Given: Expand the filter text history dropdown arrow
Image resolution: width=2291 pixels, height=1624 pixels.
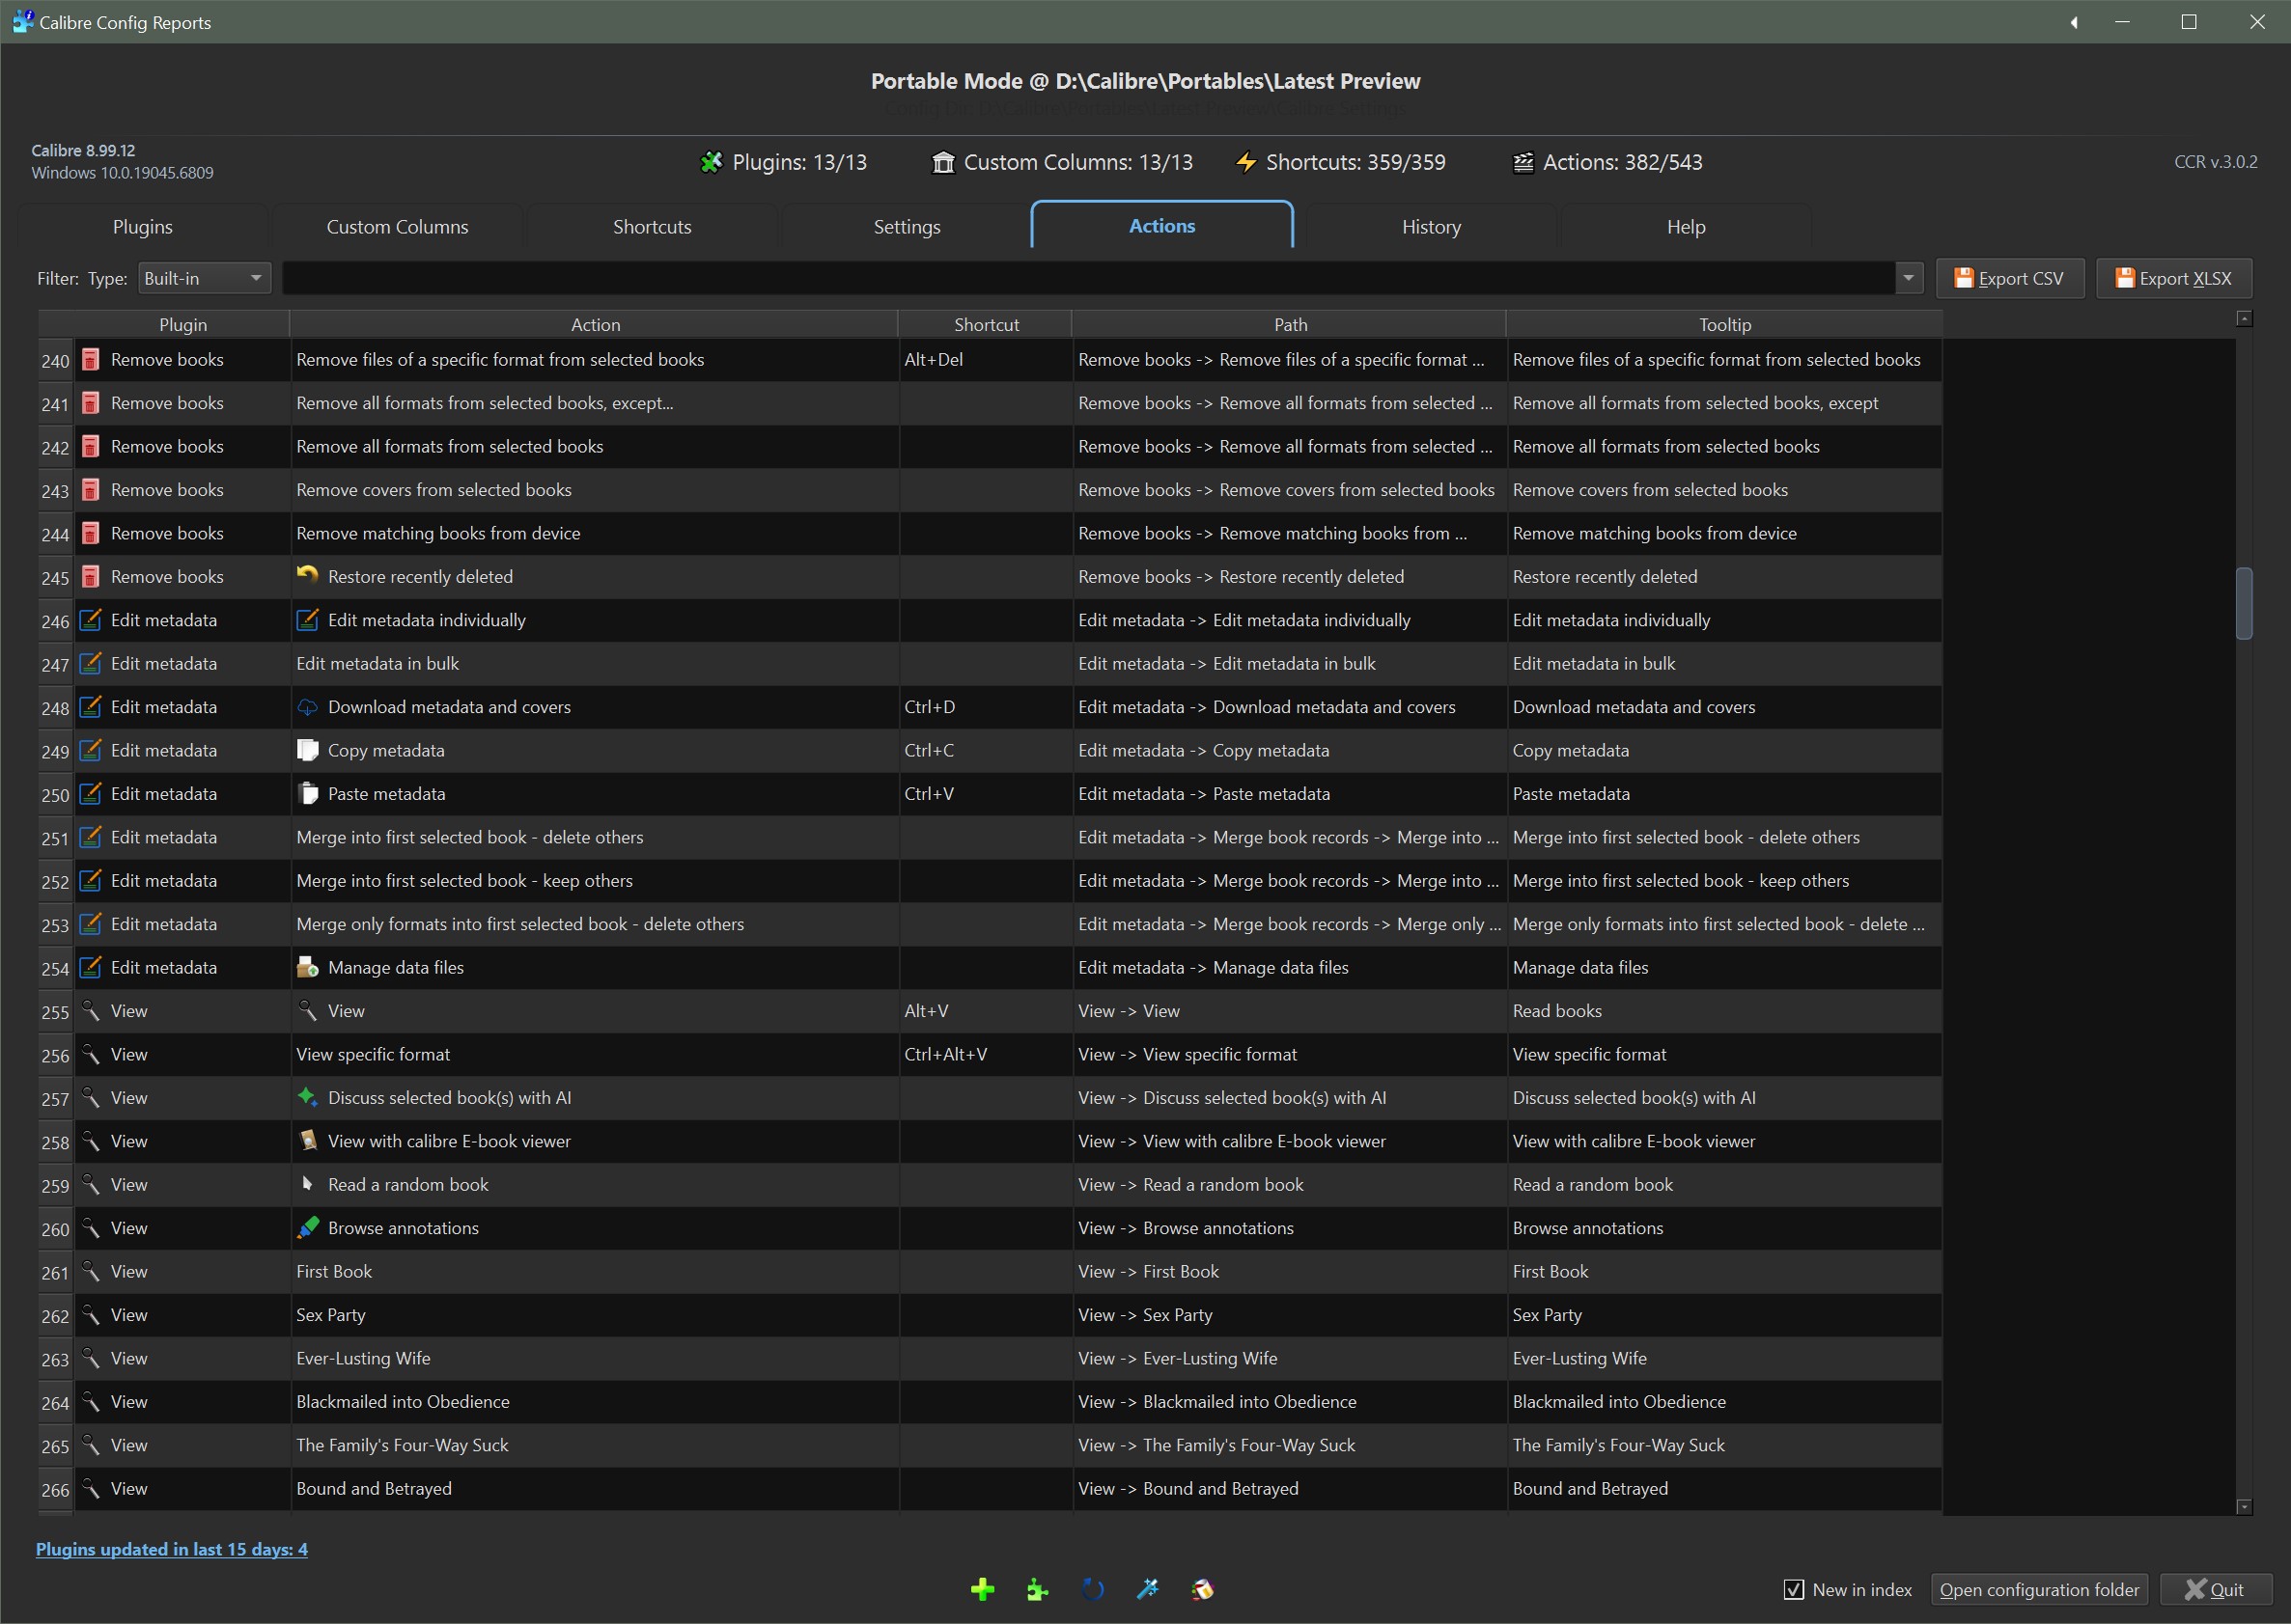Looking at the screenshot, I should click(1908, 278).
